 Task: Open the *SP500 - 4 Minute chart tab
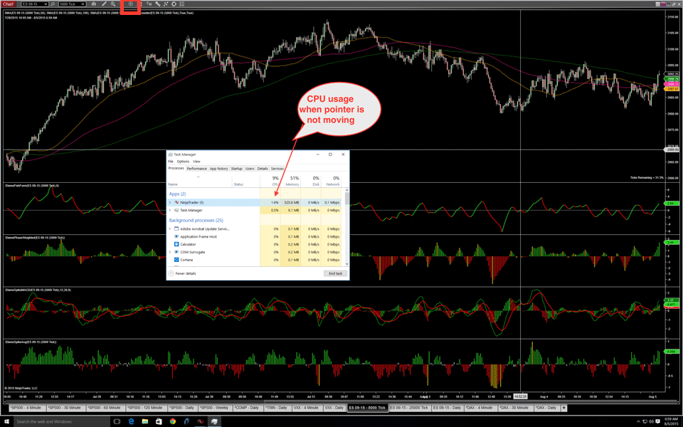[26, 408]
